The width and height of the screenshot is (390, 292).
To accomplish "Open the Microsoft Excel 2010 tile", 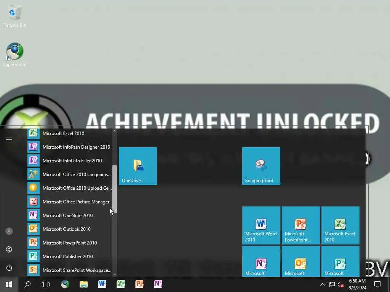I will 340,225.
